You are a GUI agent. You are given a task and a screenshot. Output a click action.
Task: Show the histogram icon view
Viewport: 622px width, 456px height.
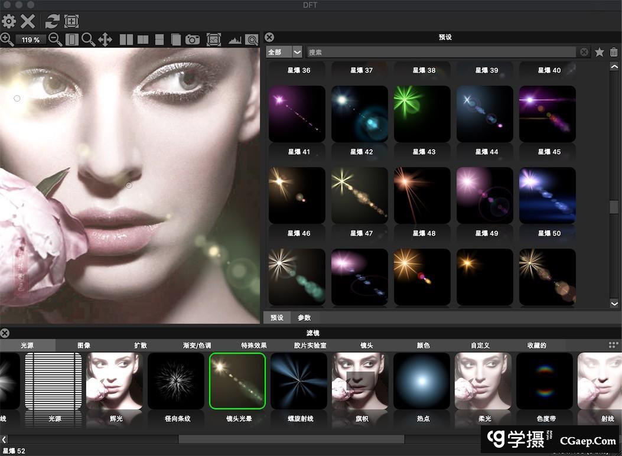[x=235, y=40]
